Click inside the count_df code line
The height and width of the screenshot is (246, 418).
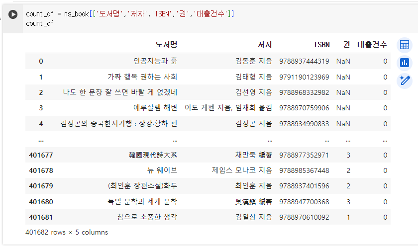(130, 14)
